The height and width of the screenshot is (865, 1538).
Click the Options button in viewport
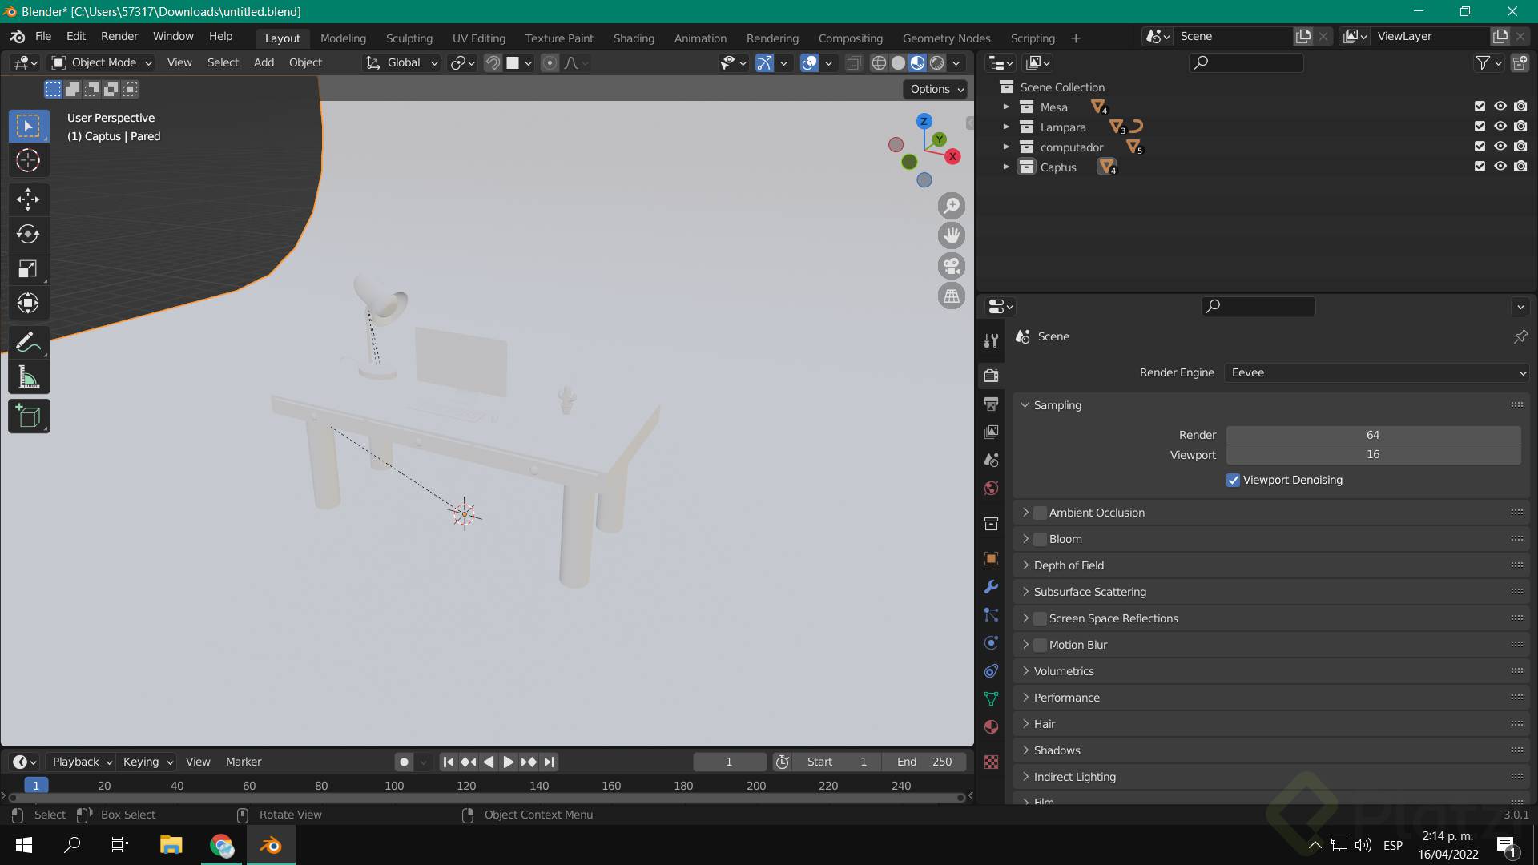[936, 89]
